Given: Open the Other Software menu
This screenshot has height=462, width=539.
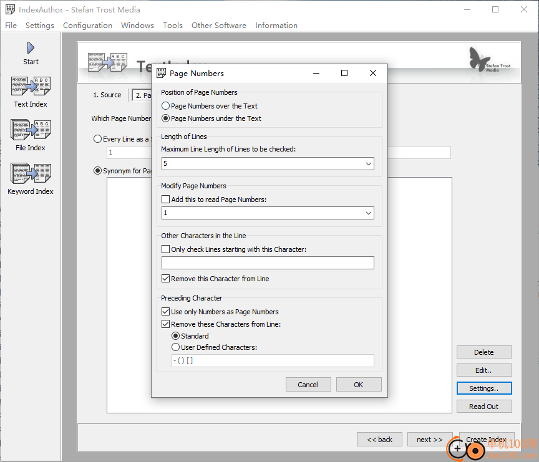Looking at the screenshot, I should (219, 26).
